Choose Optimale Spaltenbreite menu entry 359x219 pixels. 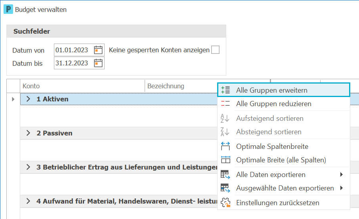point(284,146)
